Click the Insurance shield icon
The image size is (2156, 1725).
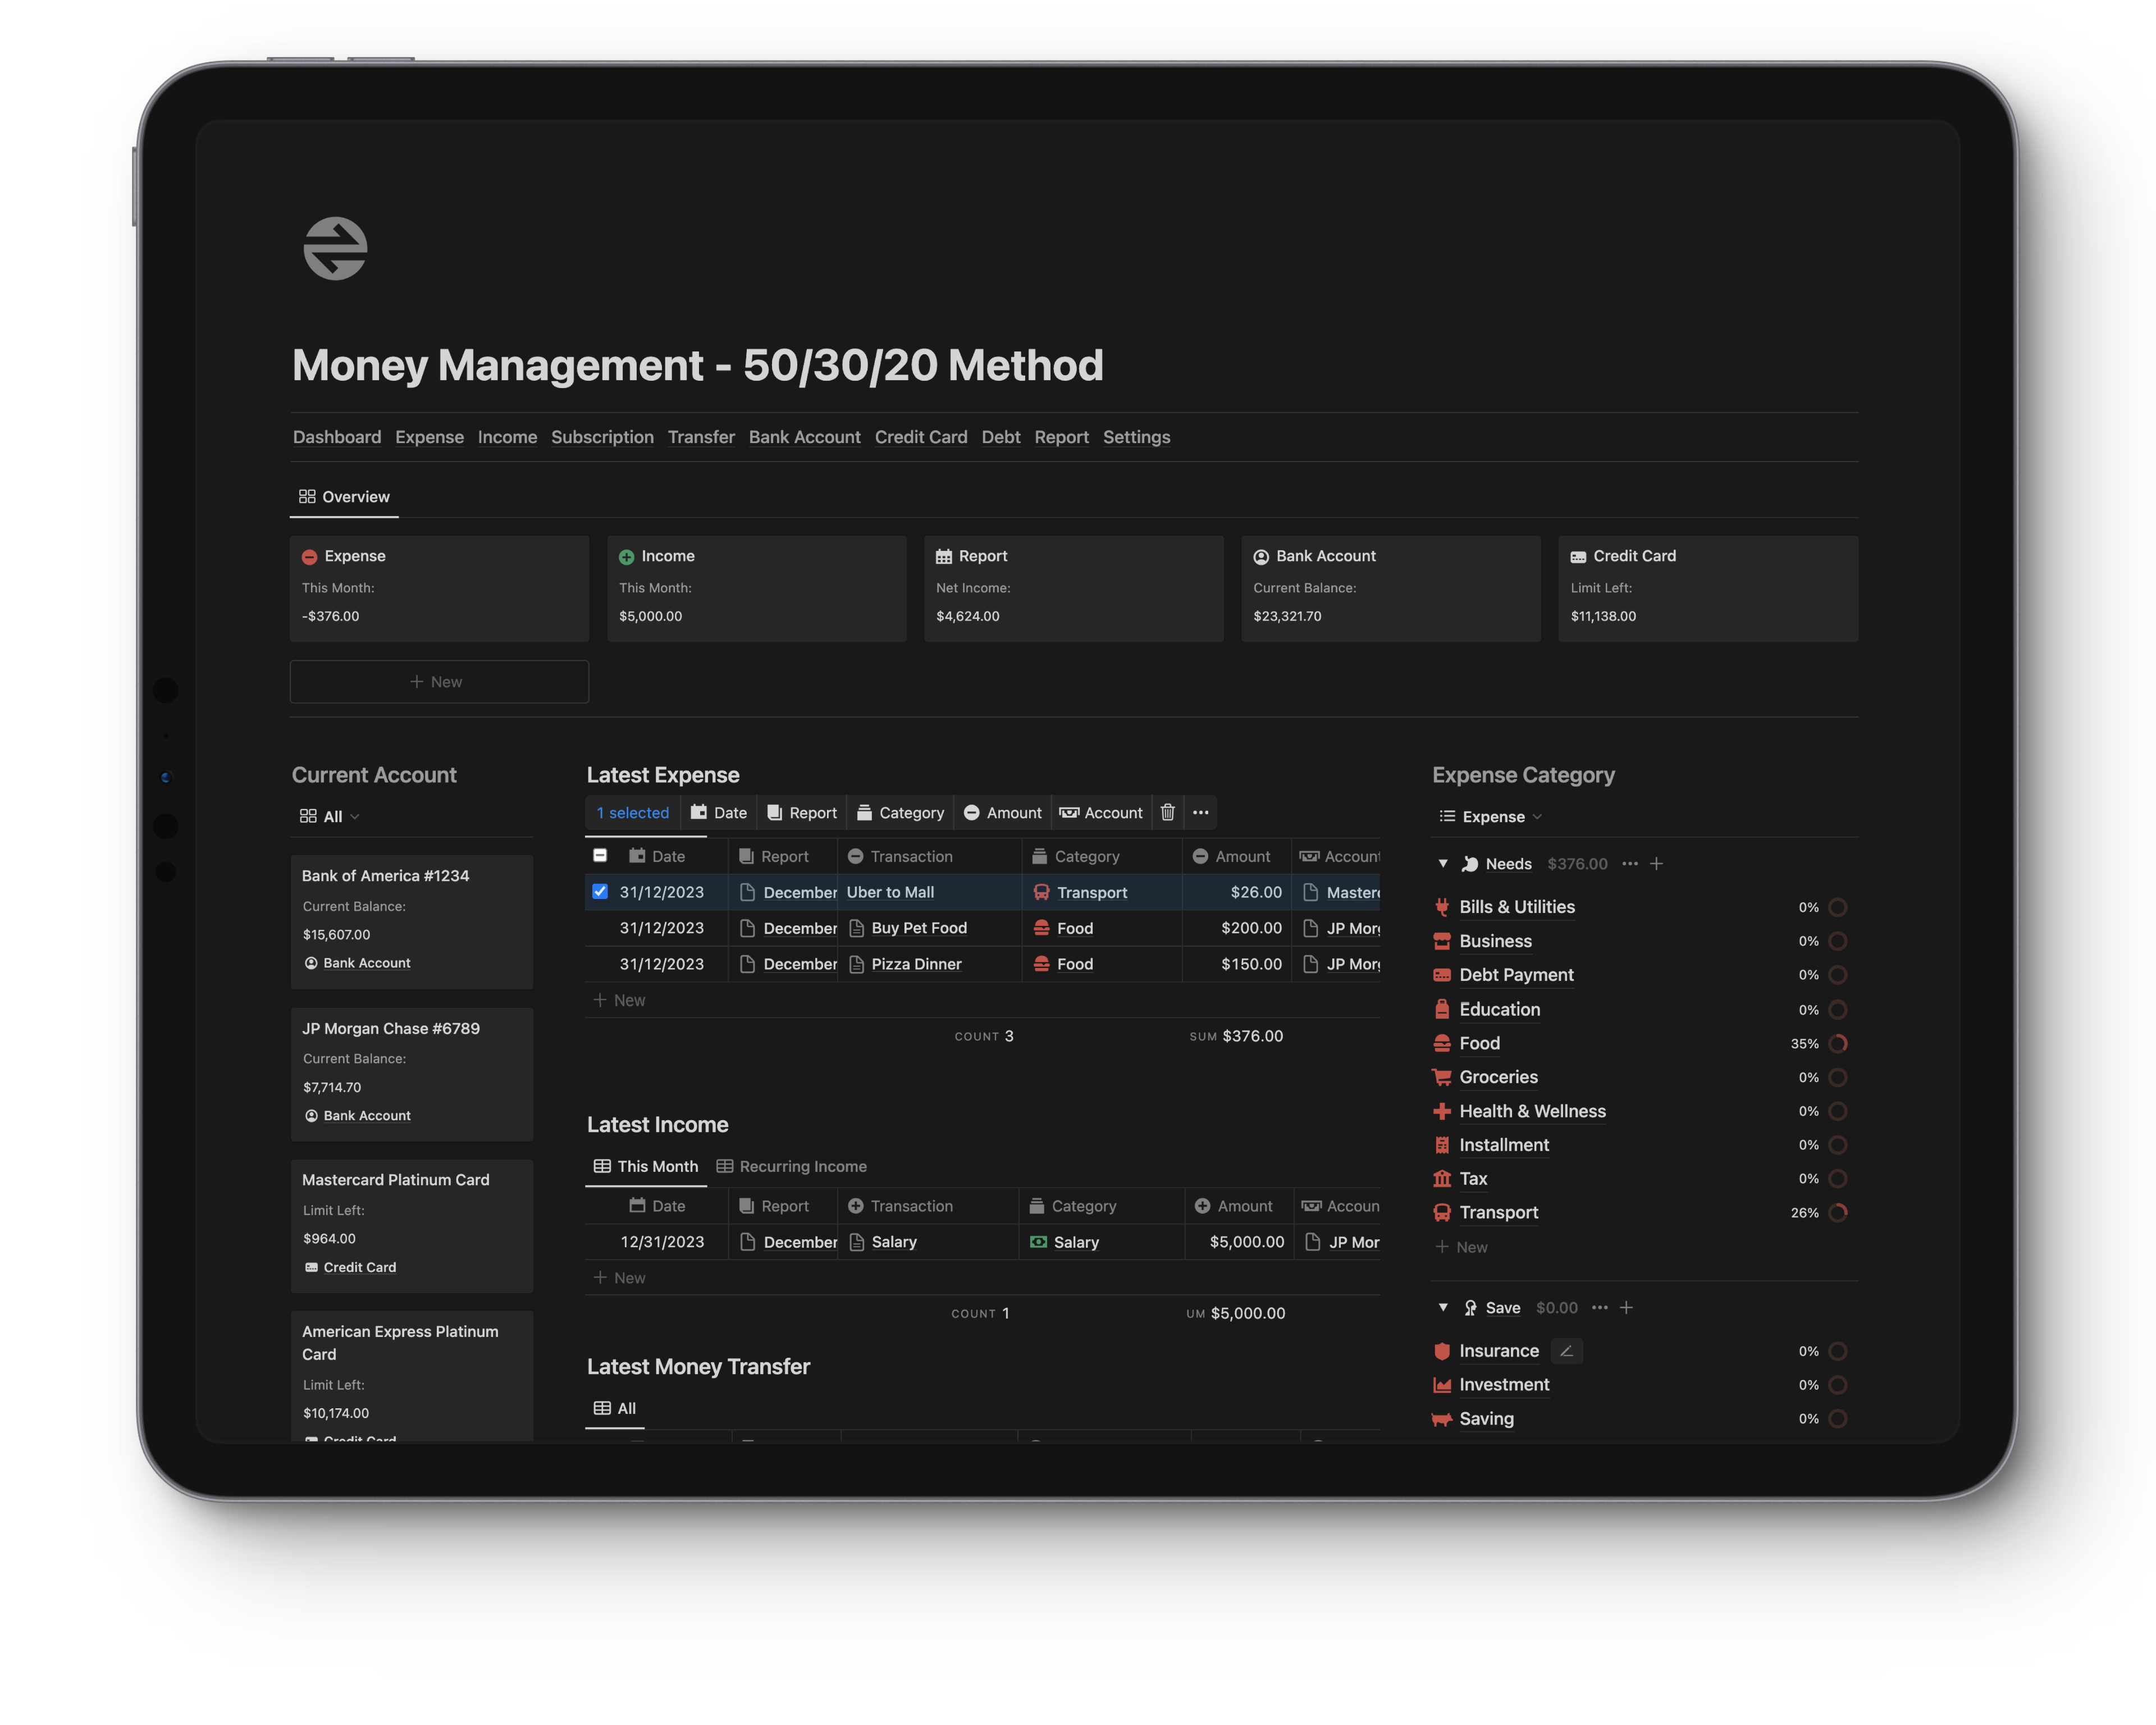pyautogui.click(x=1442, y=1351)
